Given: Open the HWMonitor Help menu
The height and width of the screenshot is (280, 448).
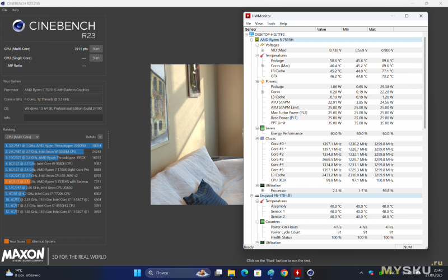Looking at the screenshot, I should click(283, 24).
